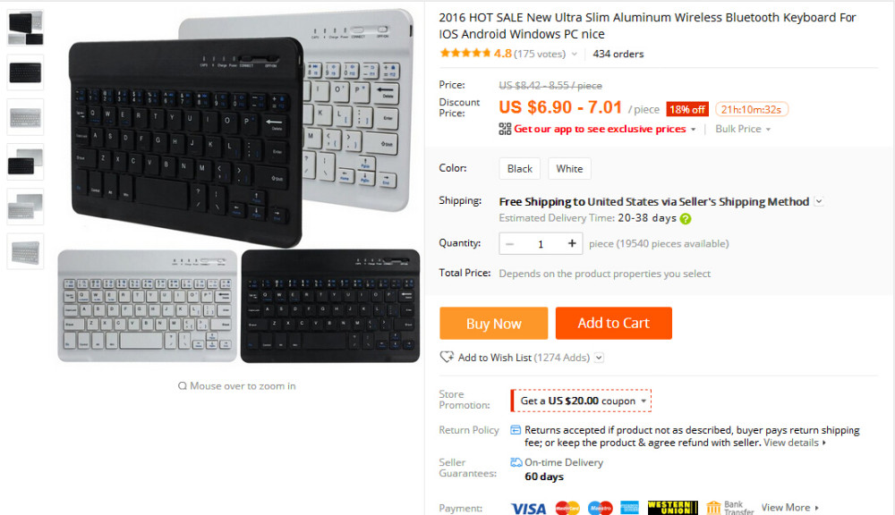Expand the US $20.00 coupon dropdown
Screen dimensions: 895x515
[644, 401]
